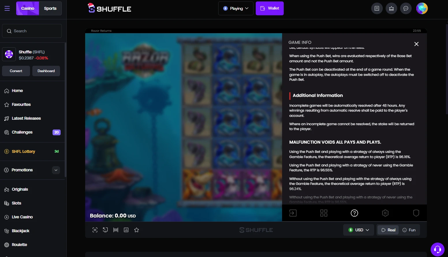Click the Roulette wheel icon
Viewport: 448px width, 257px height.
click(x=7, y=245)
